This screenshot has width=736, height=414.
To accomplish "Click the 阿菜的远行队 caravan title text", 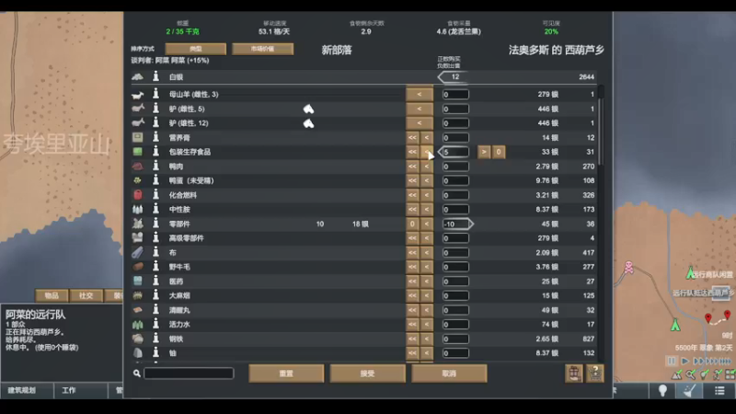I will tap(35, 315).
